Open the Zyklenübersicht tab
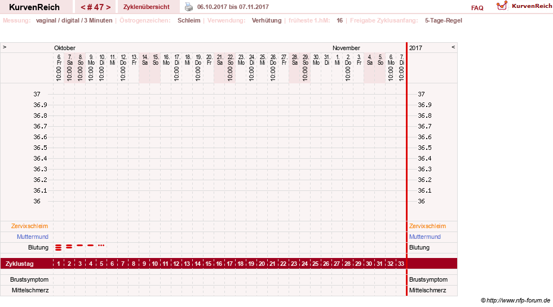The image size is (553, 307). tap(147, 7)
